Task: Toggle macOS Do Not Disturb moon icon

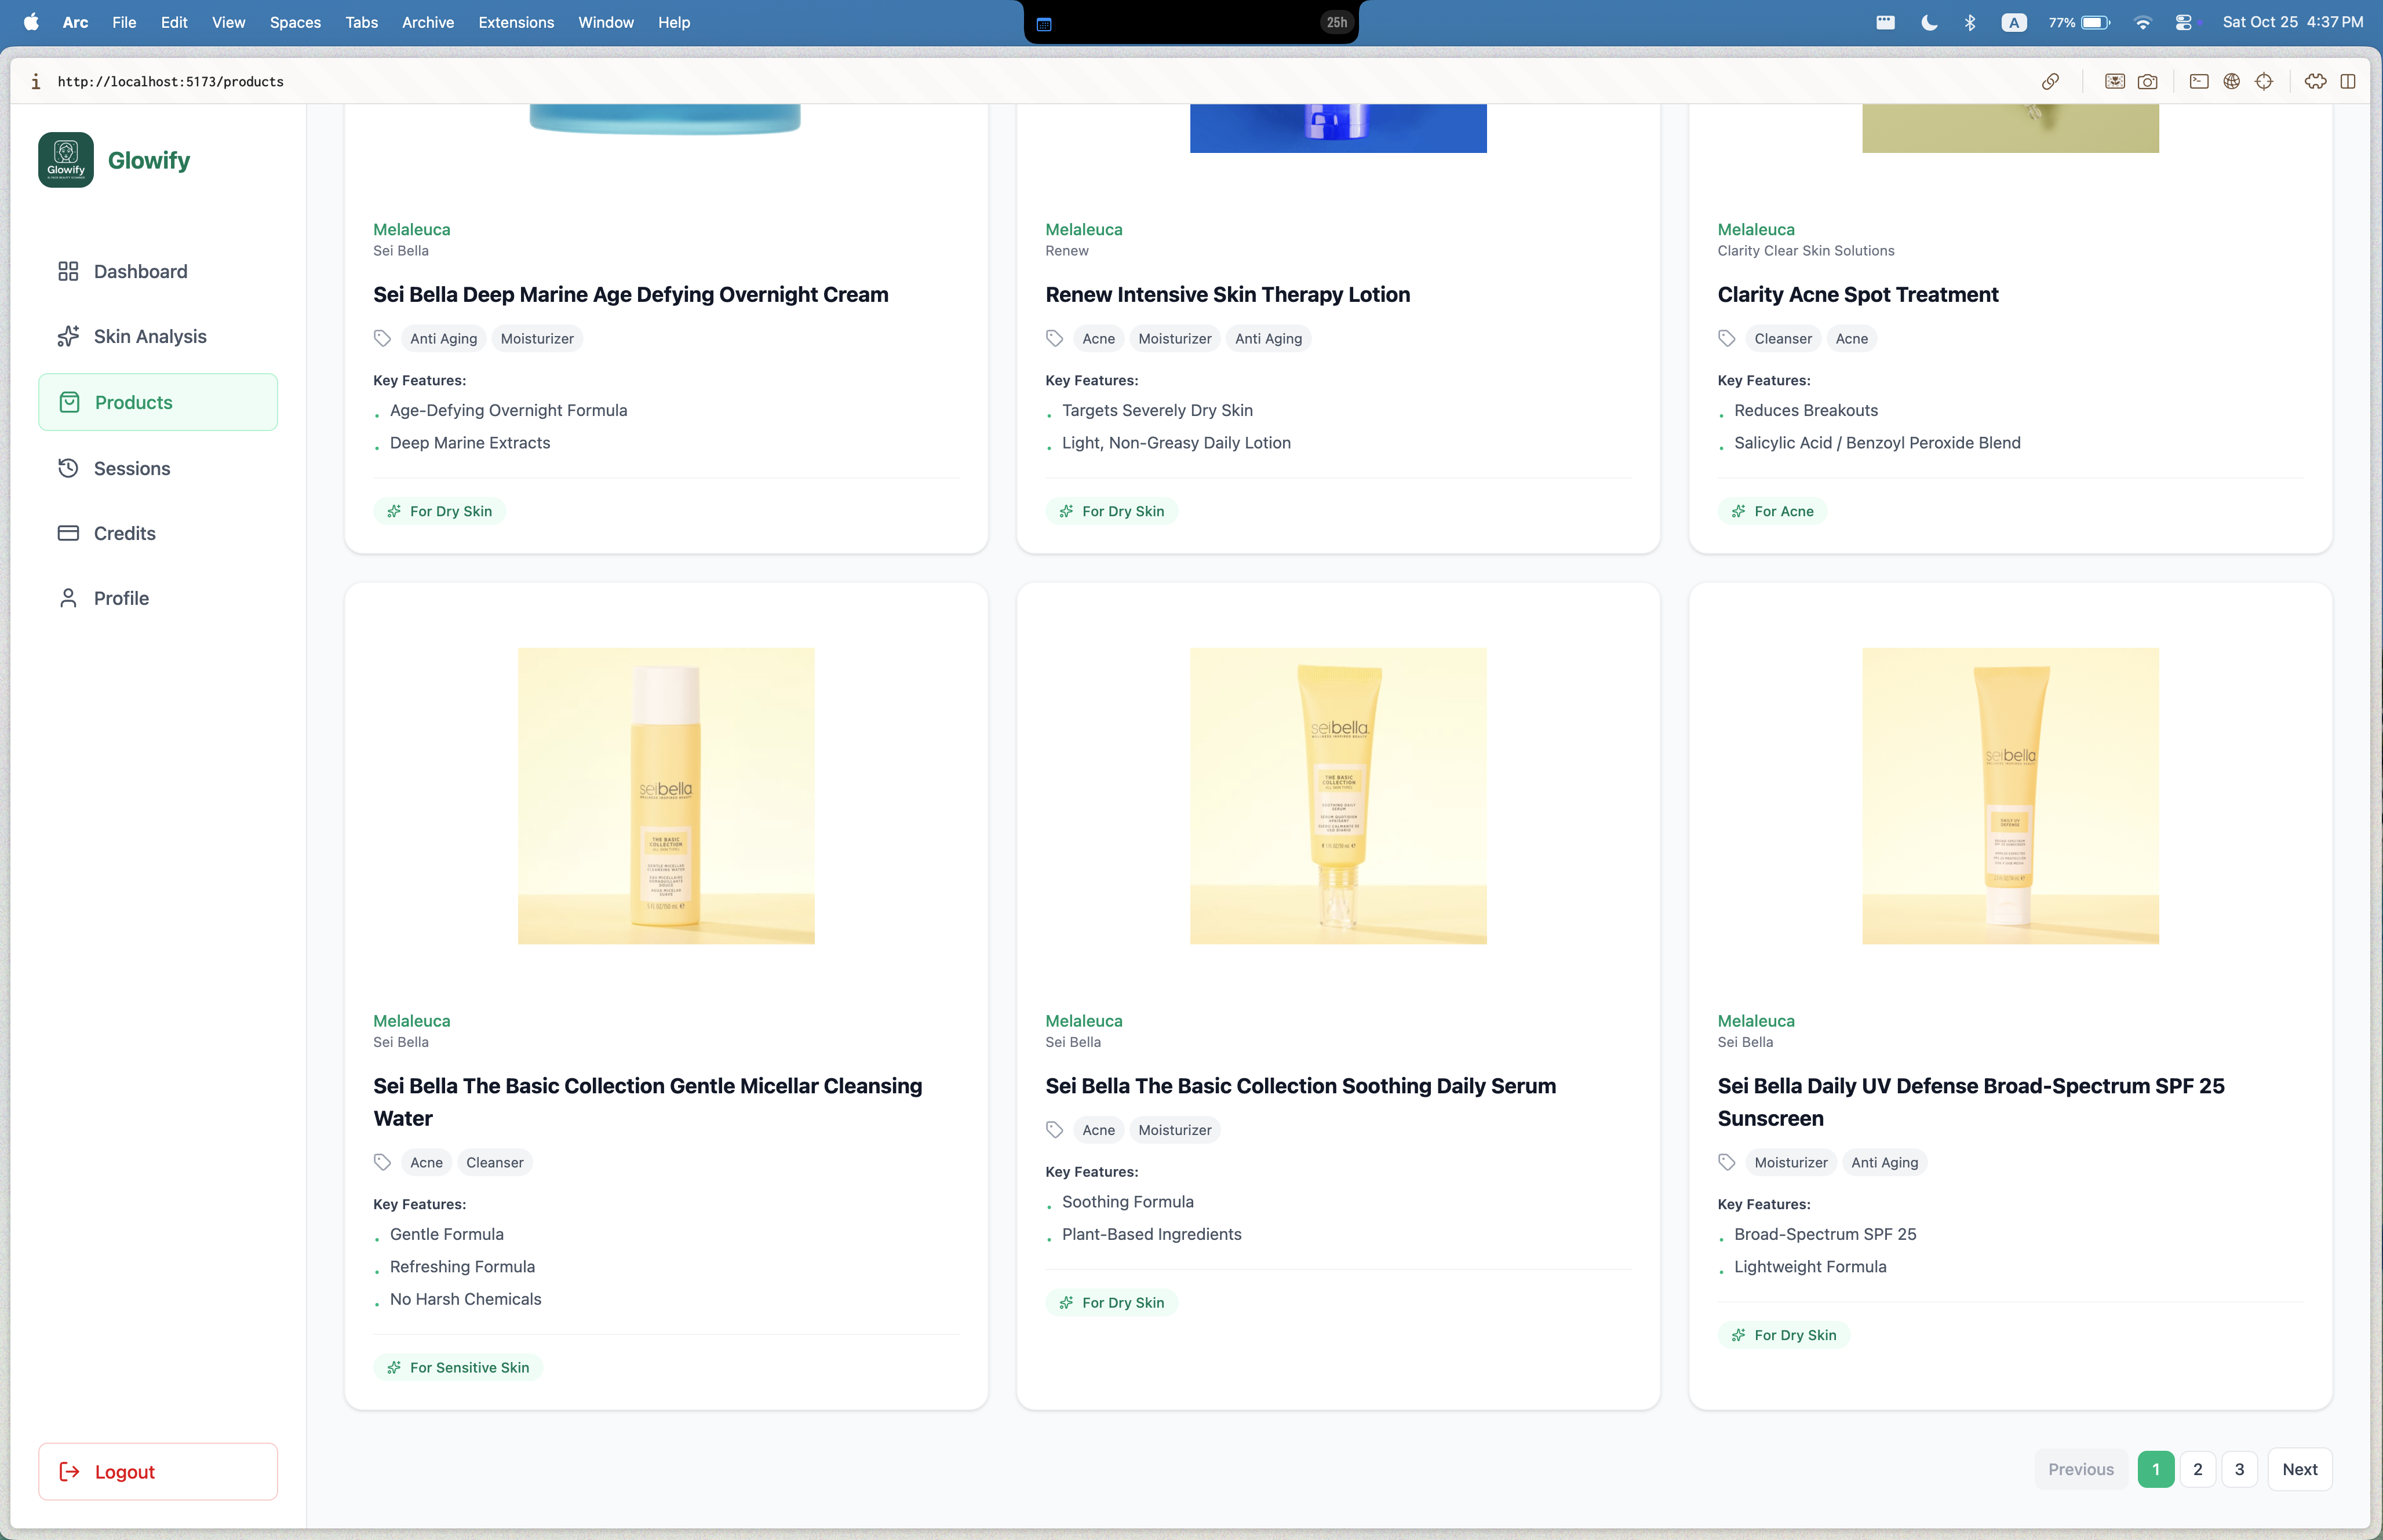Action: click(x=1929, y=22)
